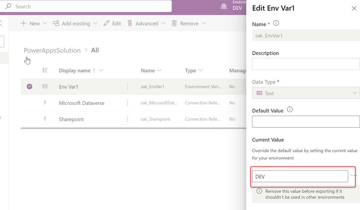
Task: Deselect the Env Var1 row checkmark
Action: coord(29,87)
